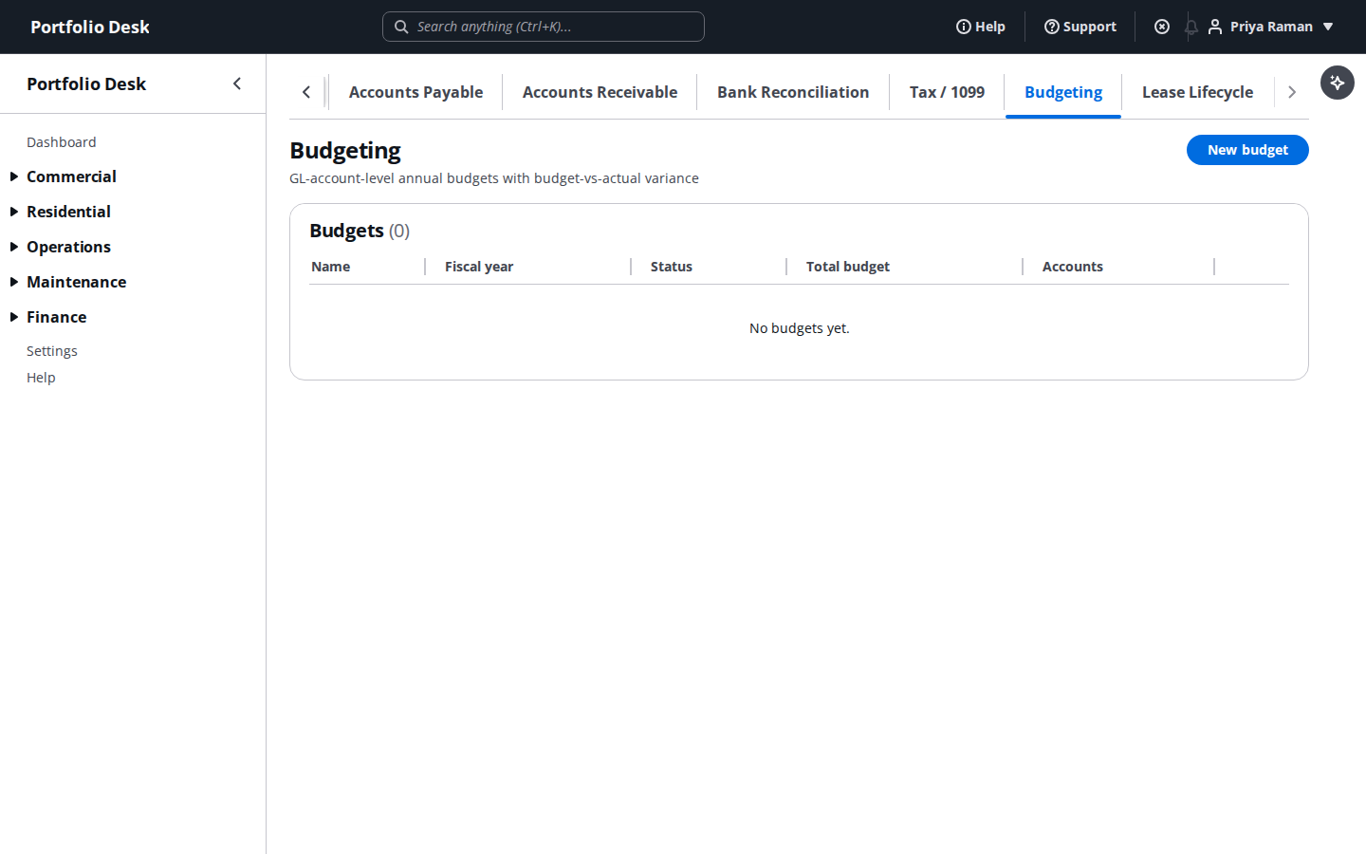Sort by the Status column header
This screenshot has width=1366, height=854.
click(672, 267)
